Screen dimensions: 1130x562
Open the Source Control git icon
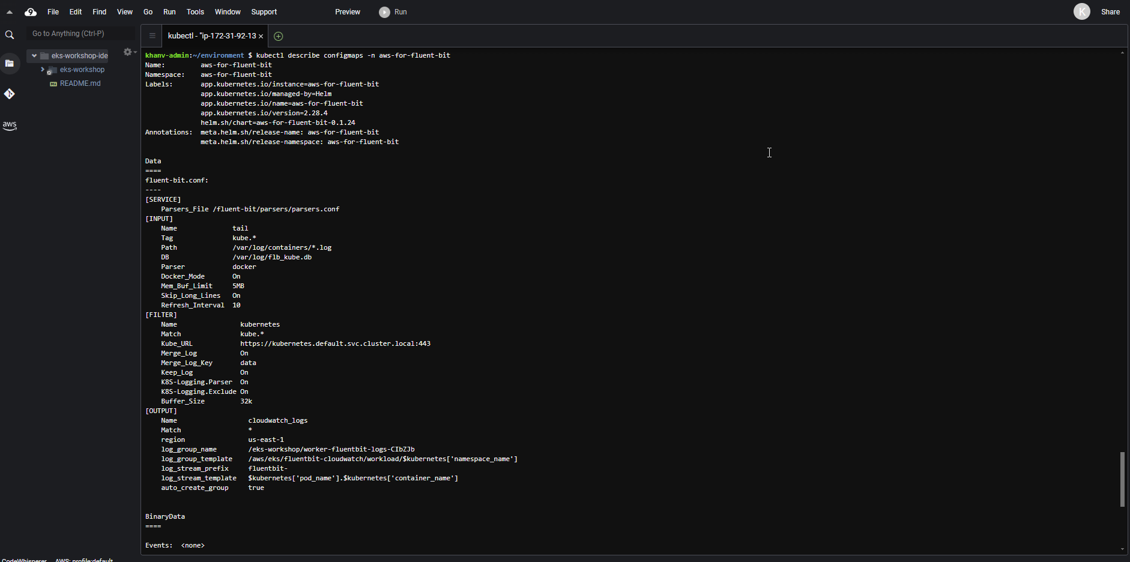(10, 94)
